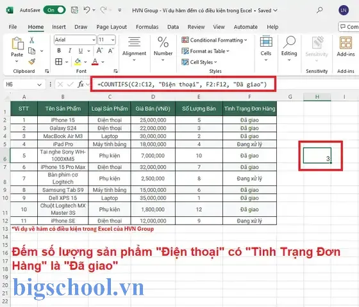Open Customize Quick Access Toolbar menu
This screenshot has height=307, width=359.
coord(120,10)
